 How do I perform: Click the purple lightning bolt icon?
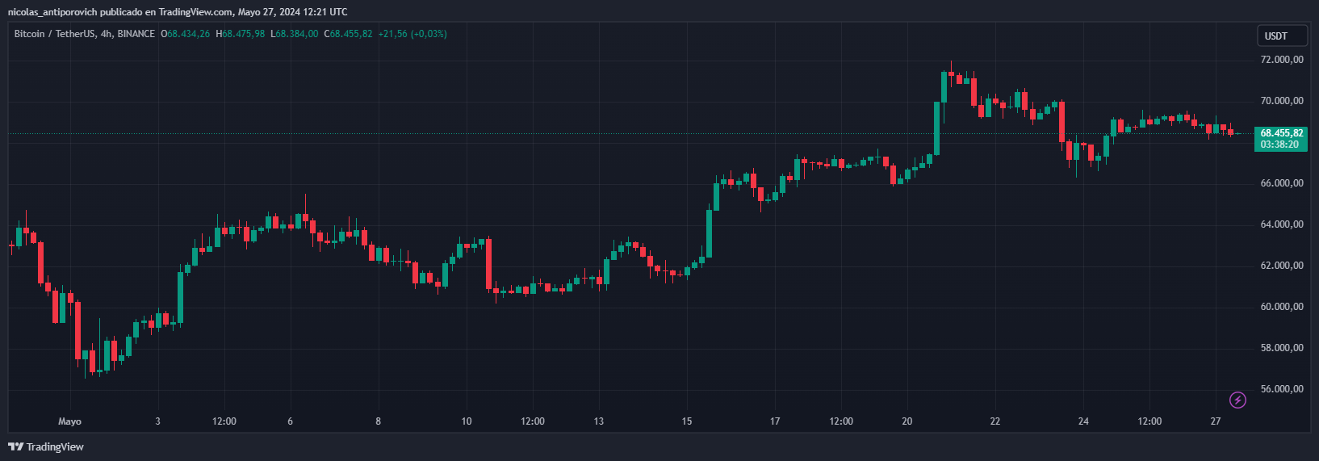click(x=1237, y=400)
